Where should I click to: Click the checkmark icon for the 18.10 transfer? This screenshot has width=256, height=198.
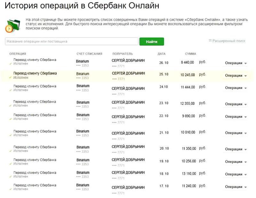click(x=11, y=177)
